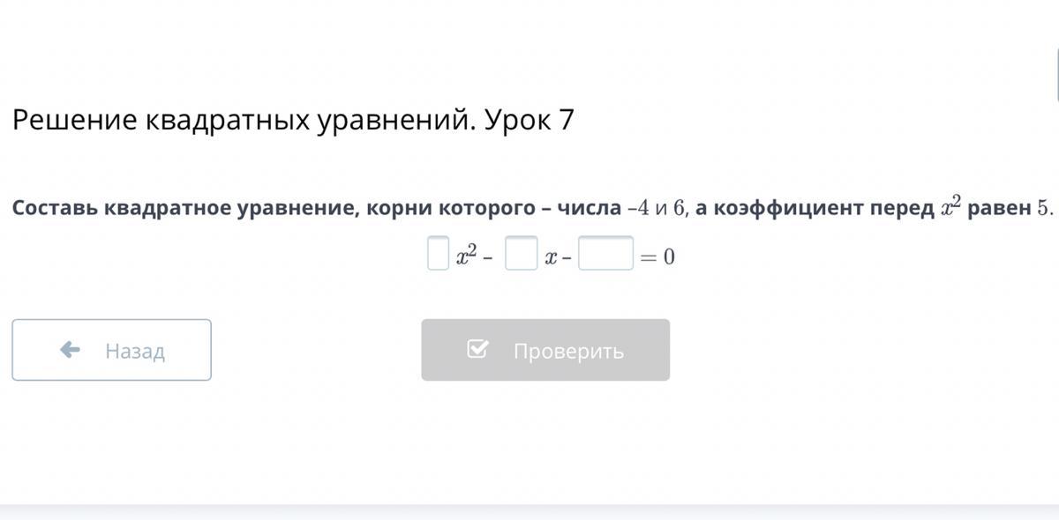Click the checkmark icon on Проверить

[x=477, y=350]
